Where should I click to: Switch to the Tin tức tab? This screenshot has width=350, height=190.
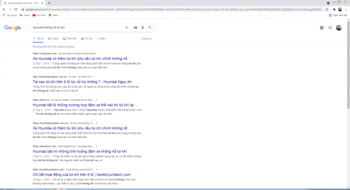(x=87, y=39)
